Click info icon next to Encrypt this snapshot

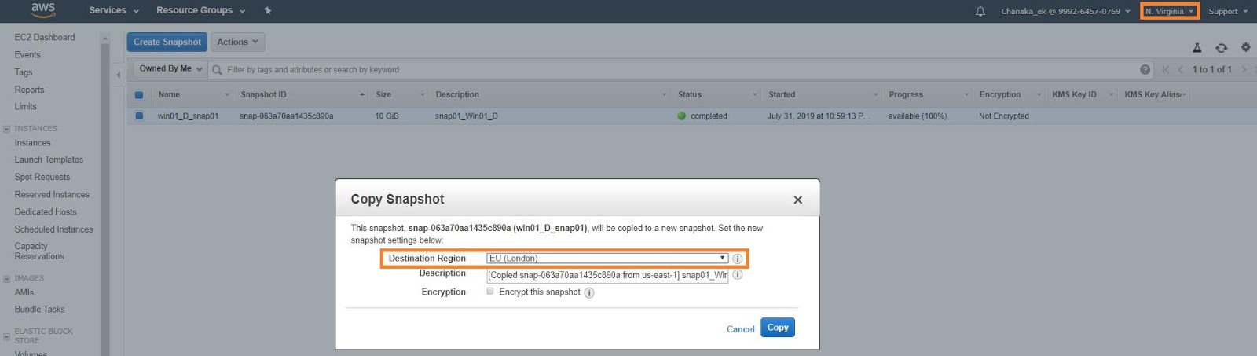589,293
